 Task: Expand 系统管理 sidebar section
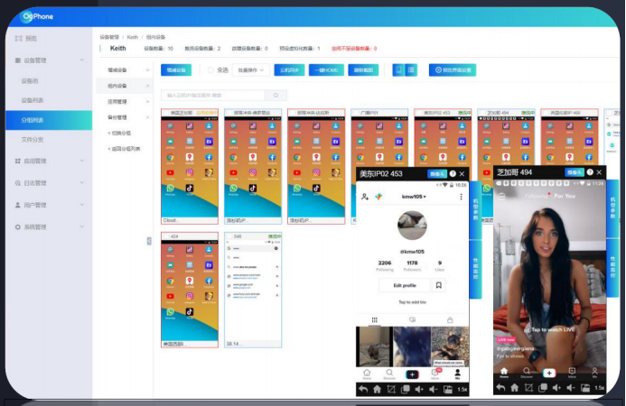(x=82, y=226)
